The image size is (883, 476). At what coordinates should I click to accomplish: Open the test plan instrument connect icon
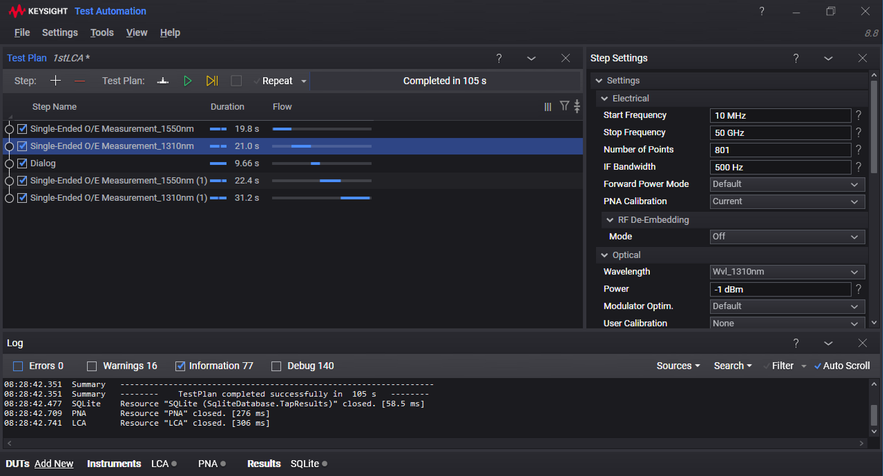tap(163, 81)
